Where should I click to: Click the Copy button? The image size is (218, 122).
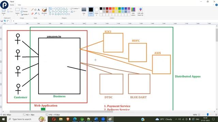[x=10, y=12]
